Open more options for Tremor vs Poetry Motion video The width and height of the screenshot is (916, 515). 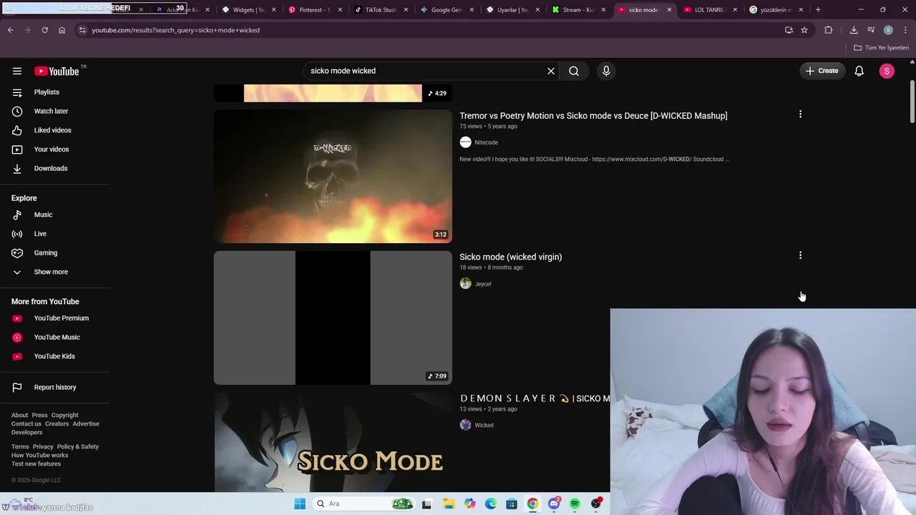(x=800, y=114)
